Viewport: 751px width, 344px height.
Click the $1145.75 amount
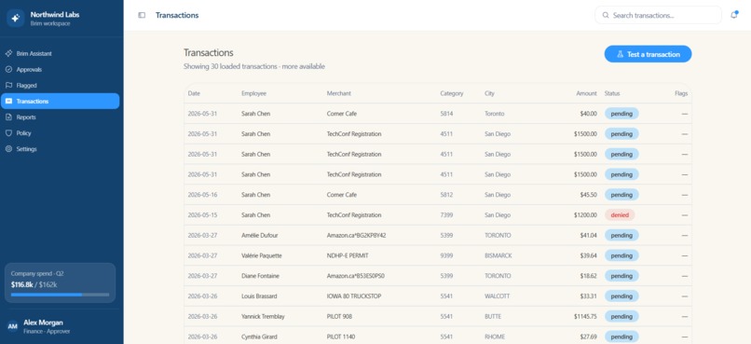click(585, 317)
